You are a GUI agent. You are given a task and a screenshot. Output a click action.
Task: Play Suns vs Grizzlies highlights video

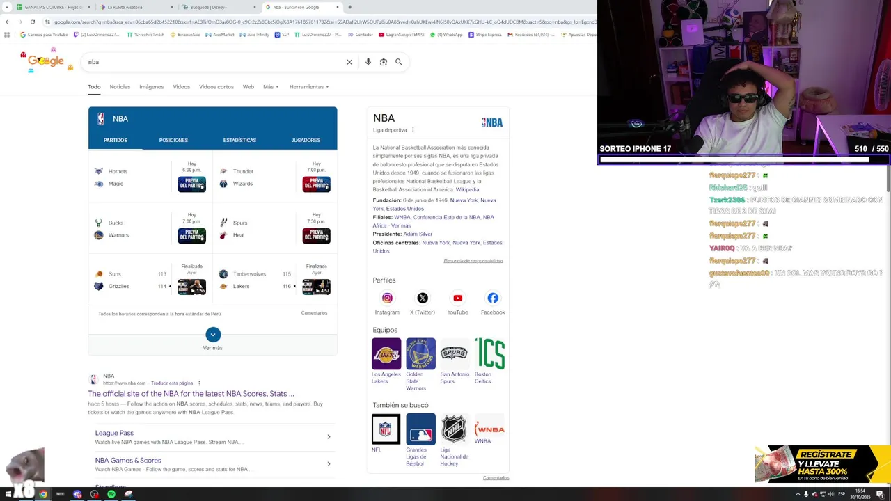coord(191,287)
